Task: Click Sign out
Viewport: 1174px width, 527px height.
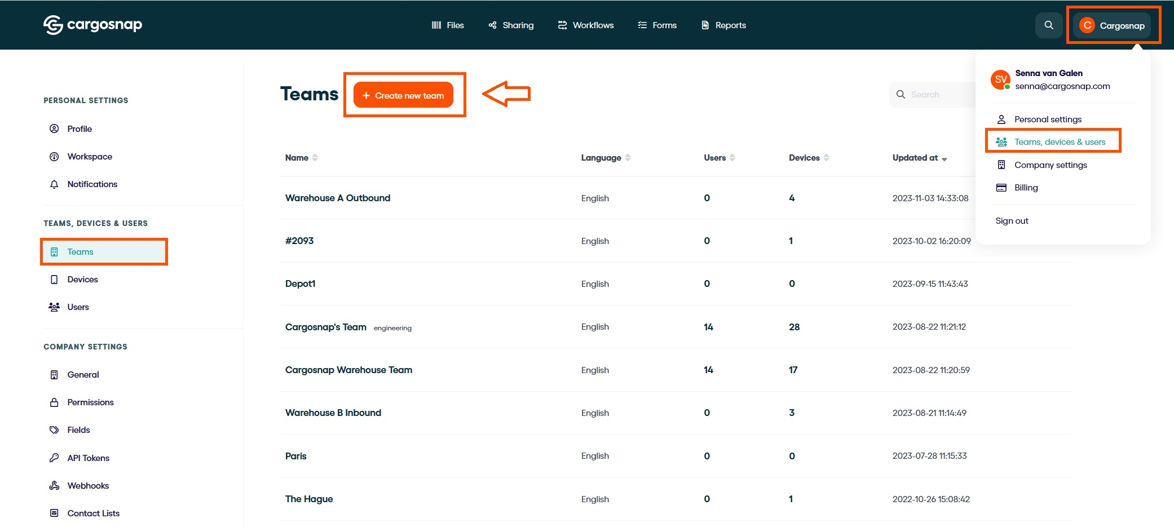Action: pyautogui.click(x=1012, y=221)
